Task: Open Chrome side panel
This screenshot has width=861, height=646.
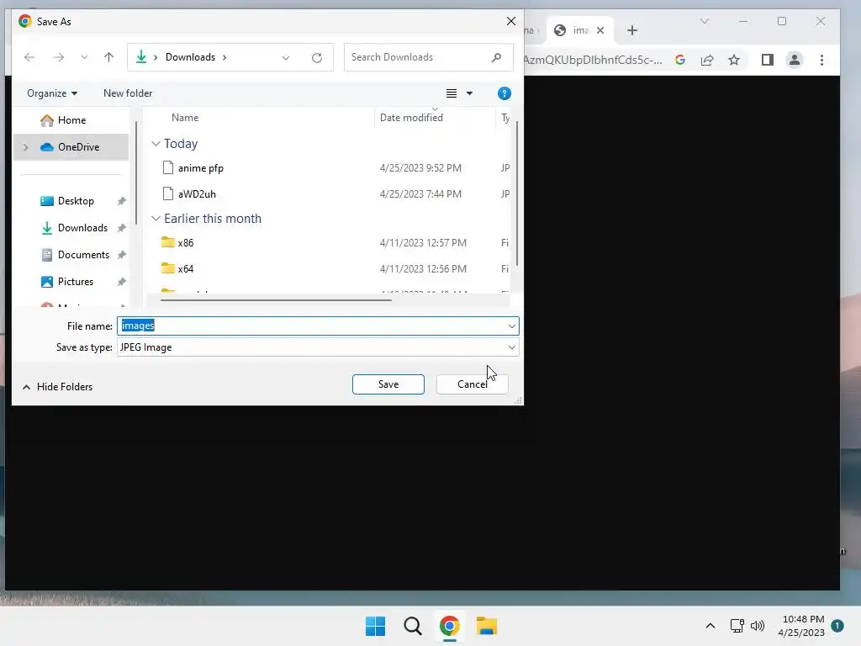Action: (x=768, y=60)
